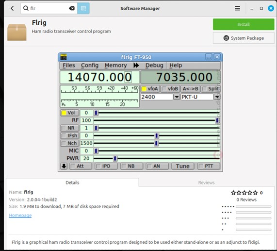Screen dimensions: 277x251
Task: Select the Flrig description paragraph
Action: pyautogui.click(x=136, y=242)
